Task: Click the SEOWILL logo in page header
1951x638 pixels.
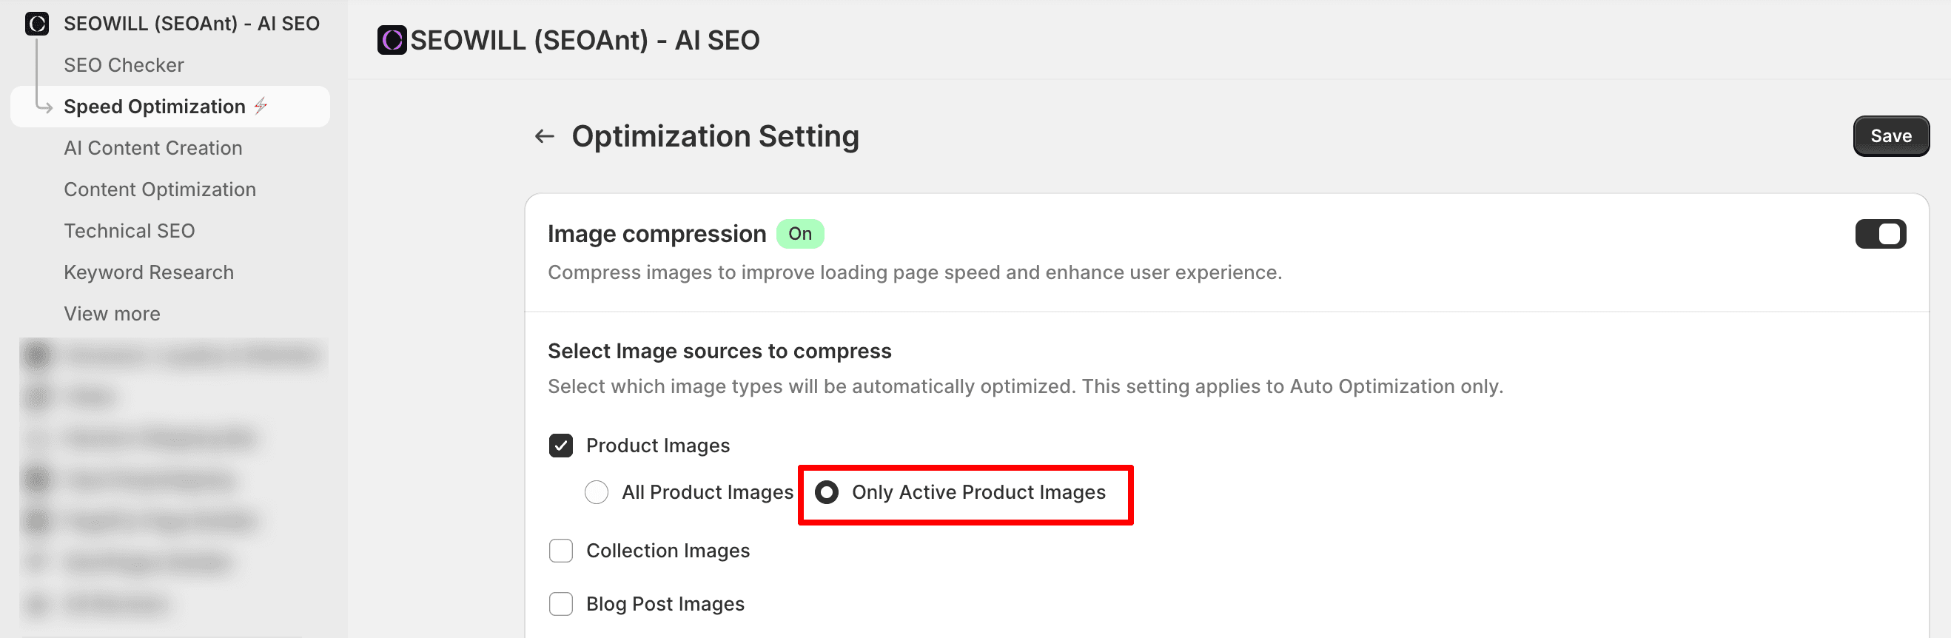Action: pos(392,40)
